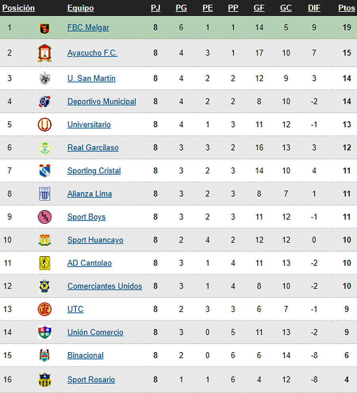Viewport: 357px width, 393px height.
Task: Click the DIF column header
Action: tap(314, 8)
